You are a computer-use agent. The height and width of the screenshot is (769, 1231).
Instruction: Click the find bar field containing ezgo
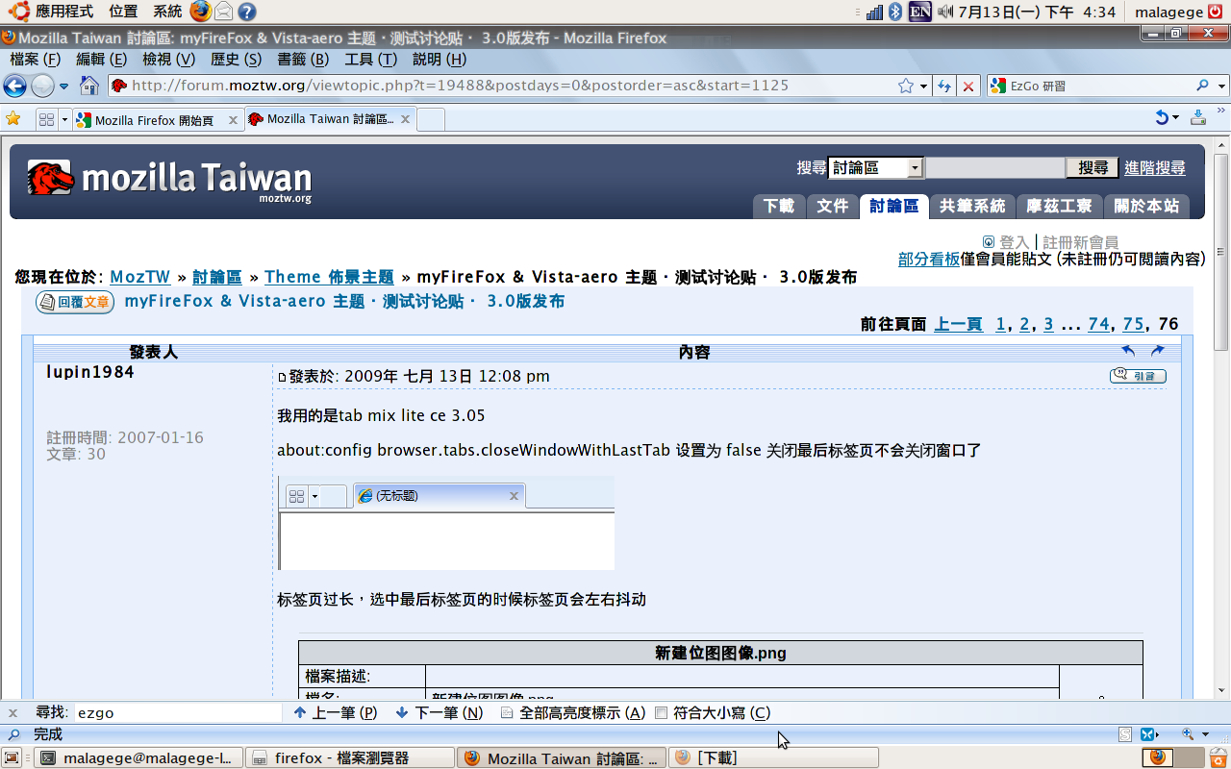point(178,713)
